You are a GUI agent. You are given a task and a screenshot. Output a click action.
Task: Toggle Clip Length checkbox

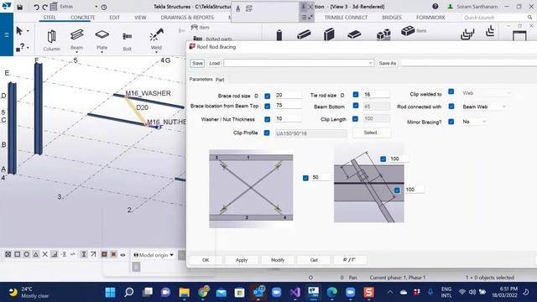355,119
